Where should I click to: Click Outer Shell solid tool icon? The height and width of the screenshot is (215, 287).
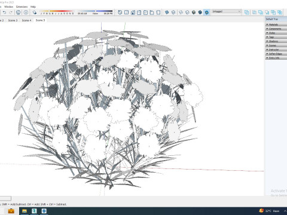point(247,13)
